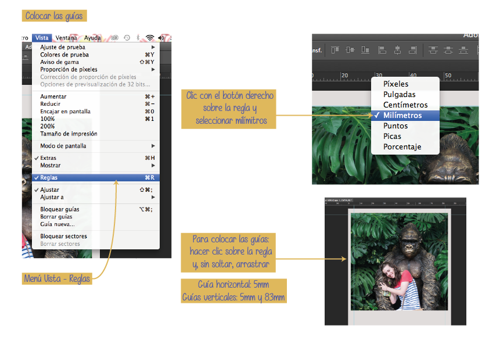The image size is (489, 347).
Task: Expand the Ajustar a submenu
Action: tap(96, 197)
